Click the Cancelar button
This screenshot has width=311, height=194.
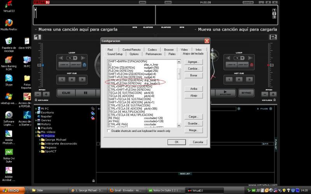pyautogui.click(x=198, y=142)
